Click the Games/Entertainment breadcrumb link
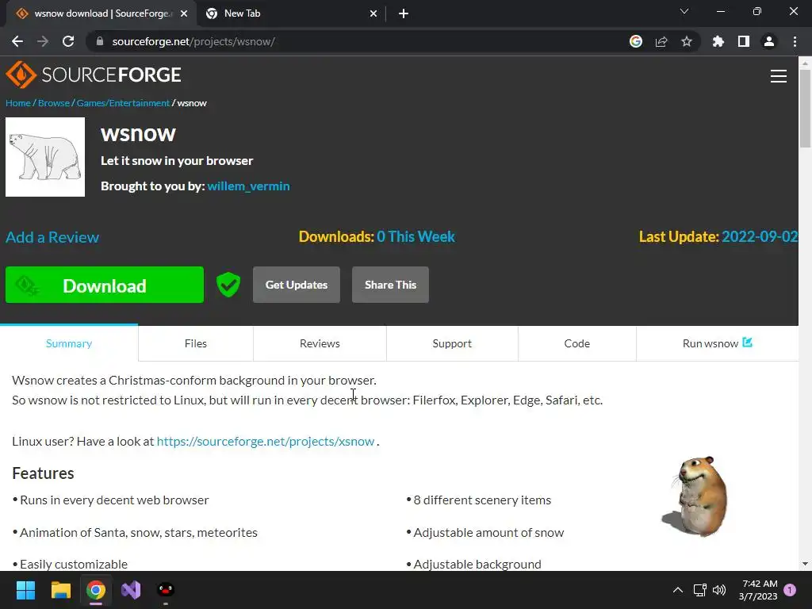Screen dimensions: 812x609 click(x=123, y=103)
